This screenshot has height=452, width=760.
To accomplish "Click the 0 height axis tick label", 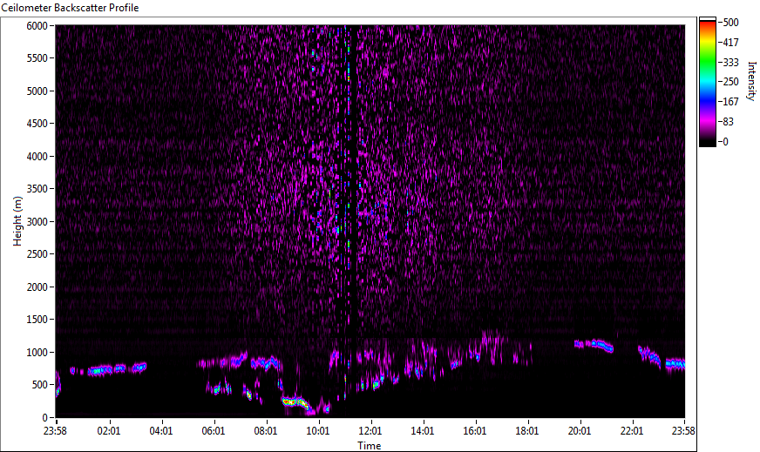I will tap(45, 418).
